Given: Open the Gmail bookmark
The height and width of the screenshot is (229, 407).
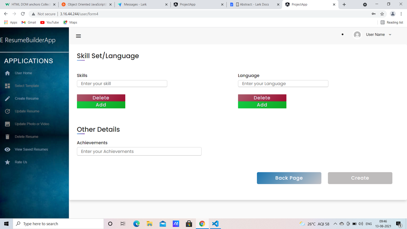Looking at the screenshot, I should coord(29,23).
